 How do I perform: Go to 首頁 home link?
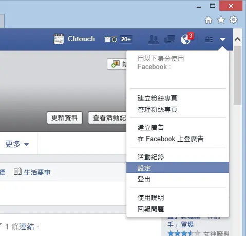(111, 39)
